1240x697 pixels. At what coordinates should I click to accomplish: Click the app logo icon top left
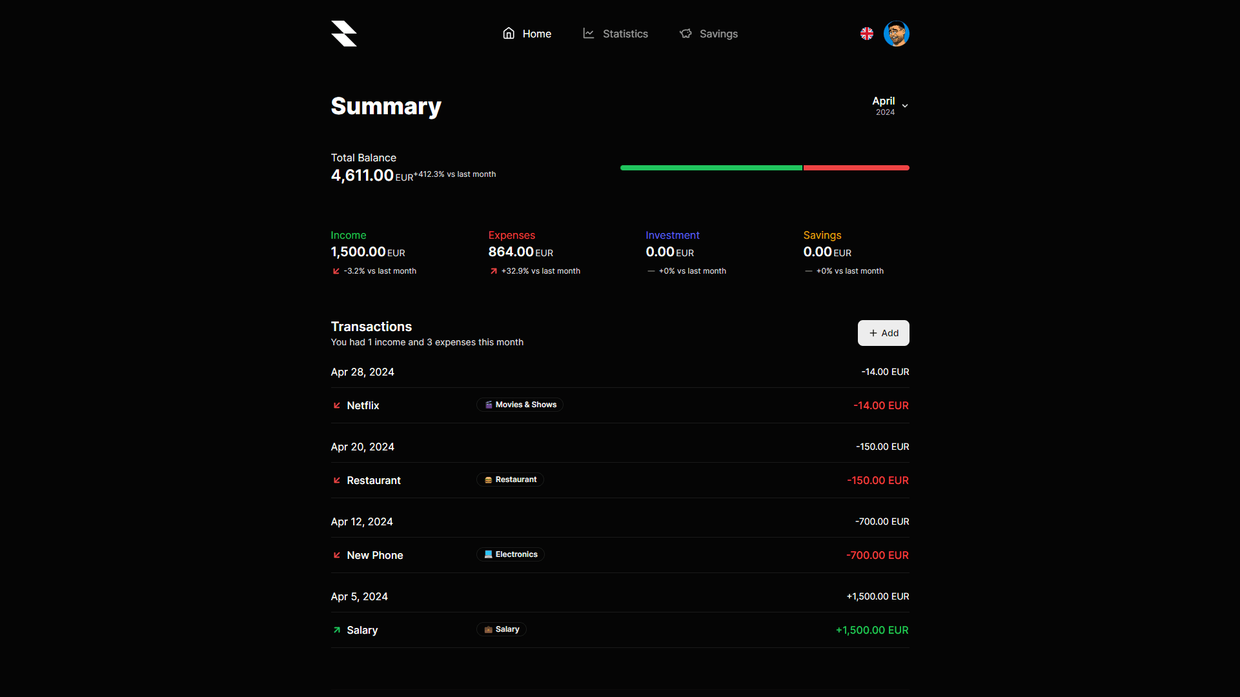tap(343, 34)
